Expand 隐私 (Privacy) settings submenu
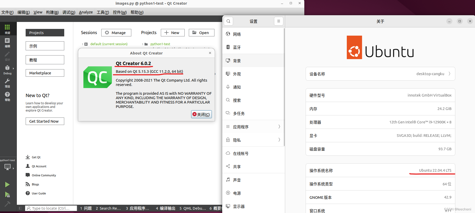This screenshot has width=475, height=213. (253, 140)
